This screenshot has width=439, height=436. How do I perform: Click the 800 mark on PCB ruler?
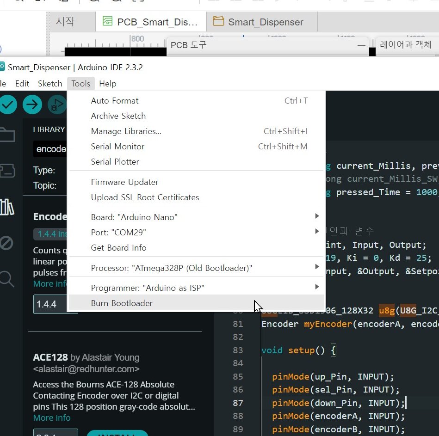tap(137, 39)
